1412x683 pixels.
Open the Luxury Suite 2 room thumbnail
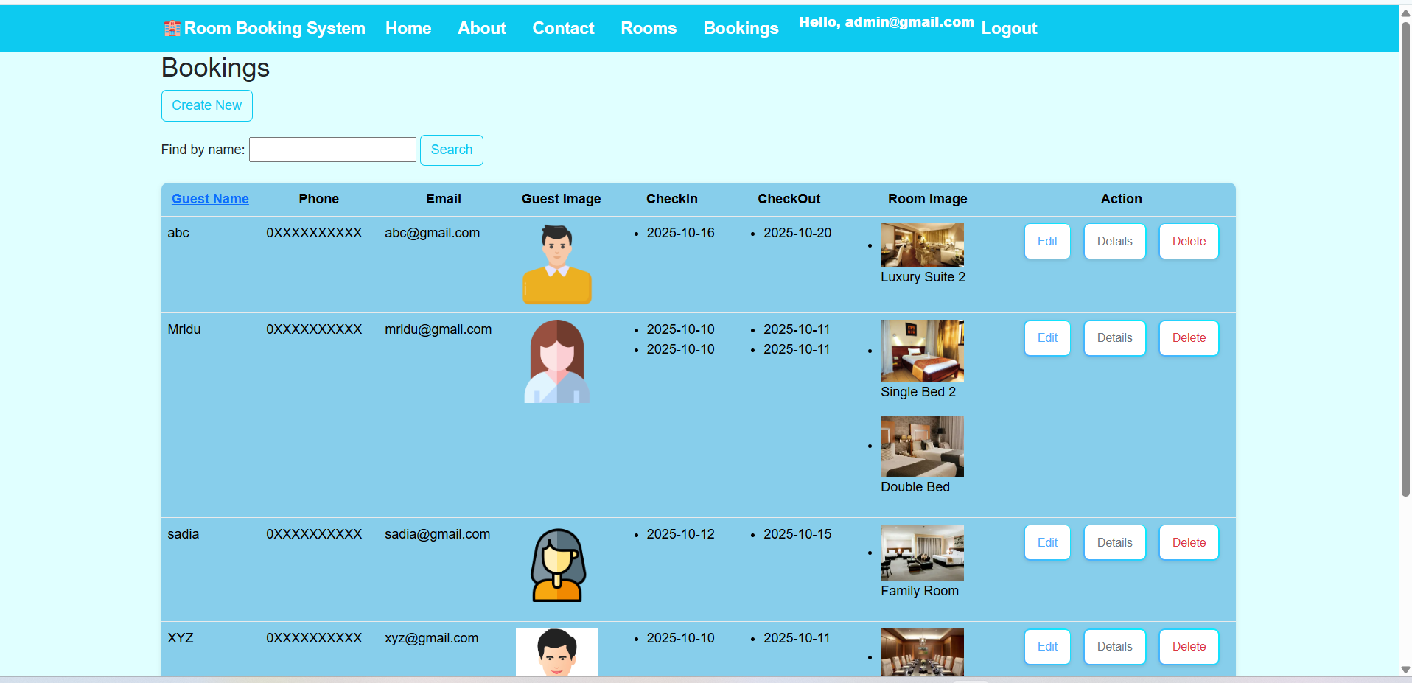point(922,245)
